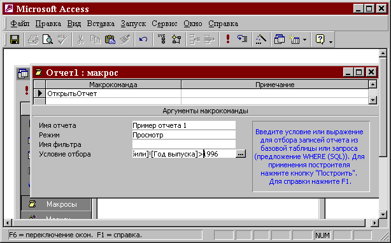The width and height of the screenshot is (391, 243).
Task: Open the toolbar options arrow after Help
Action: (331, 42)
